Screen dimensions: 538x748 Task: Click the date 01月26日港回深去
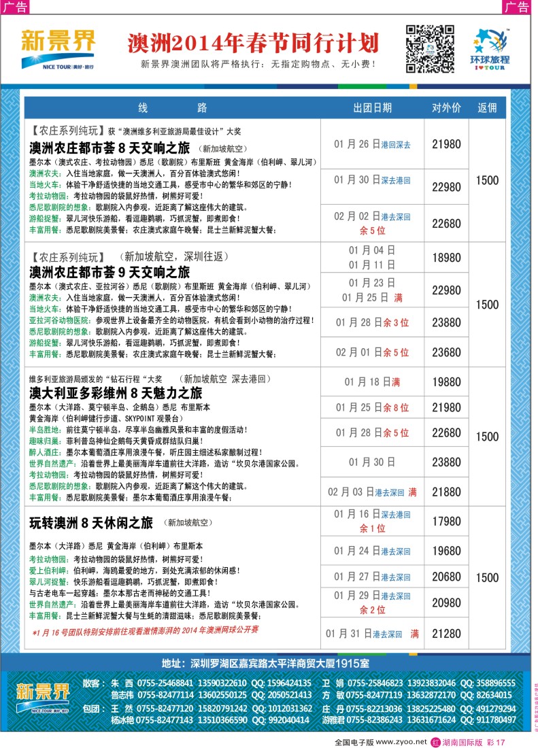click(x=372, y=144)
